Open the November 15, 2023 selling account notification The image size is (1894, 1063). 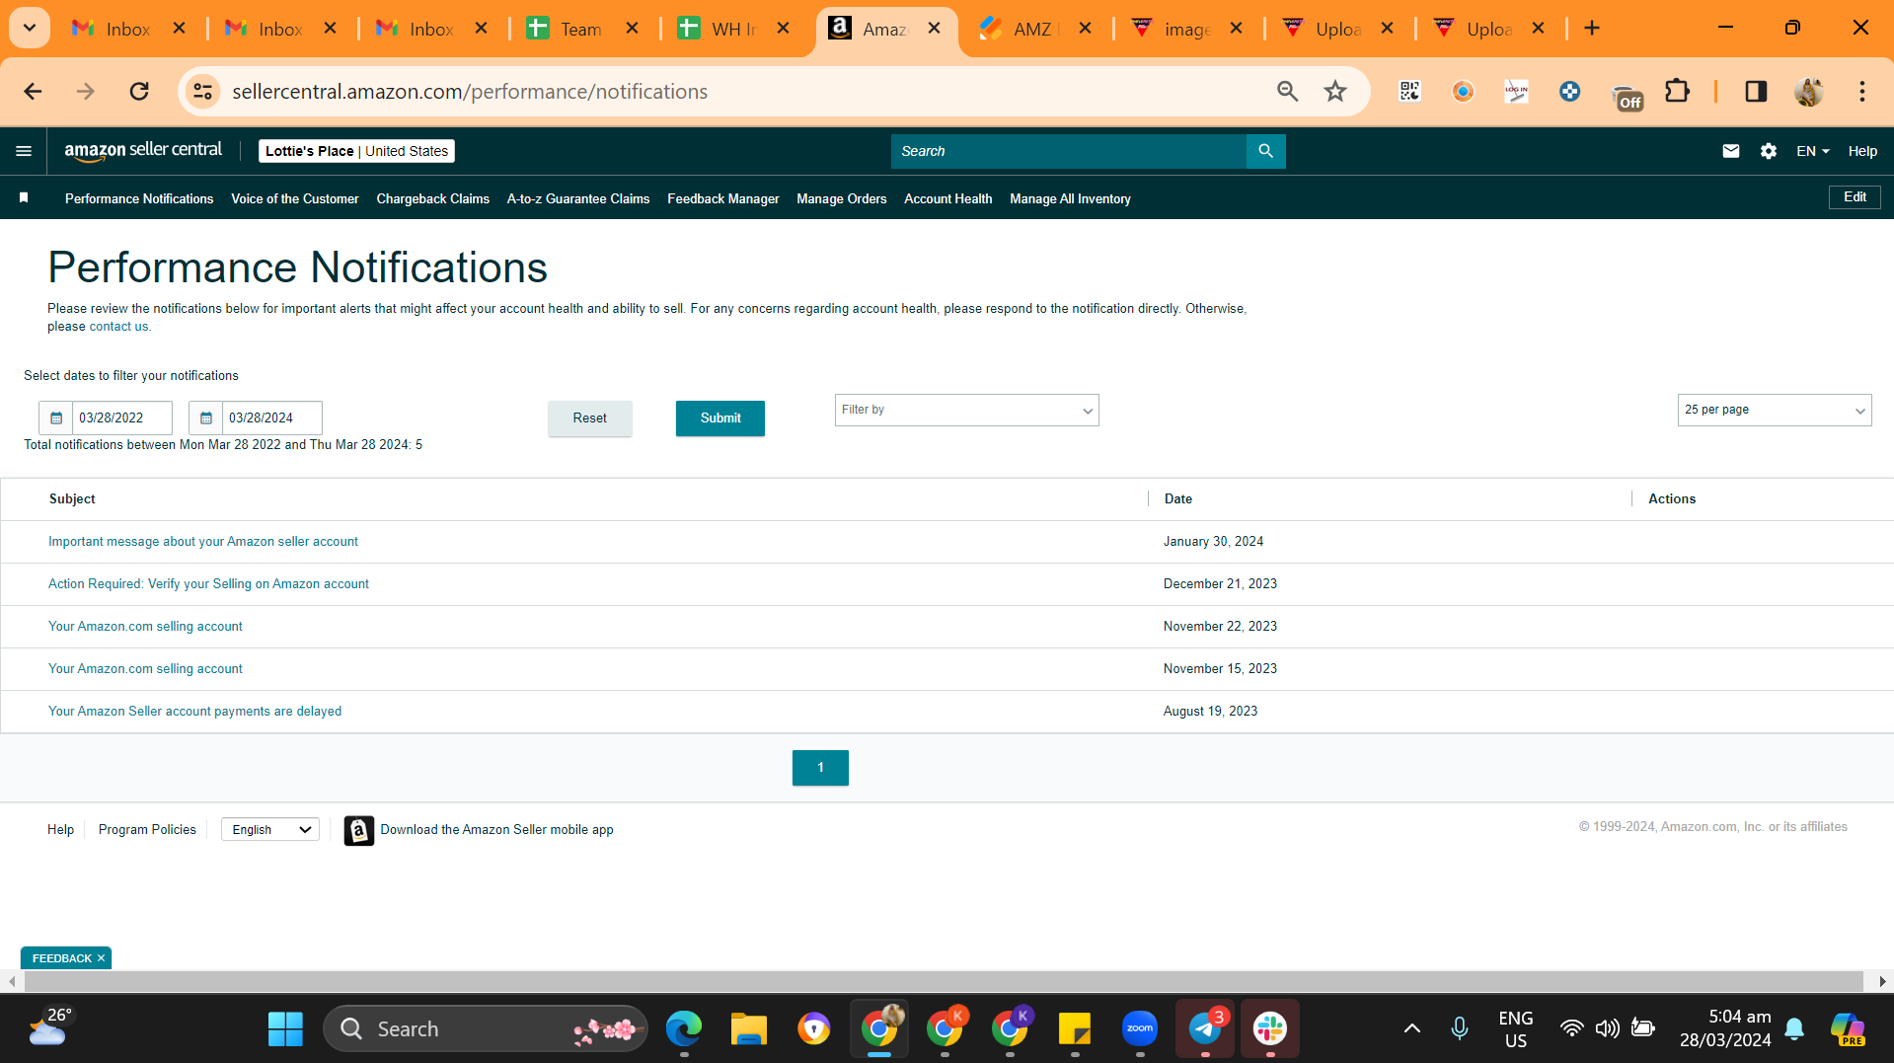(145, 669)
